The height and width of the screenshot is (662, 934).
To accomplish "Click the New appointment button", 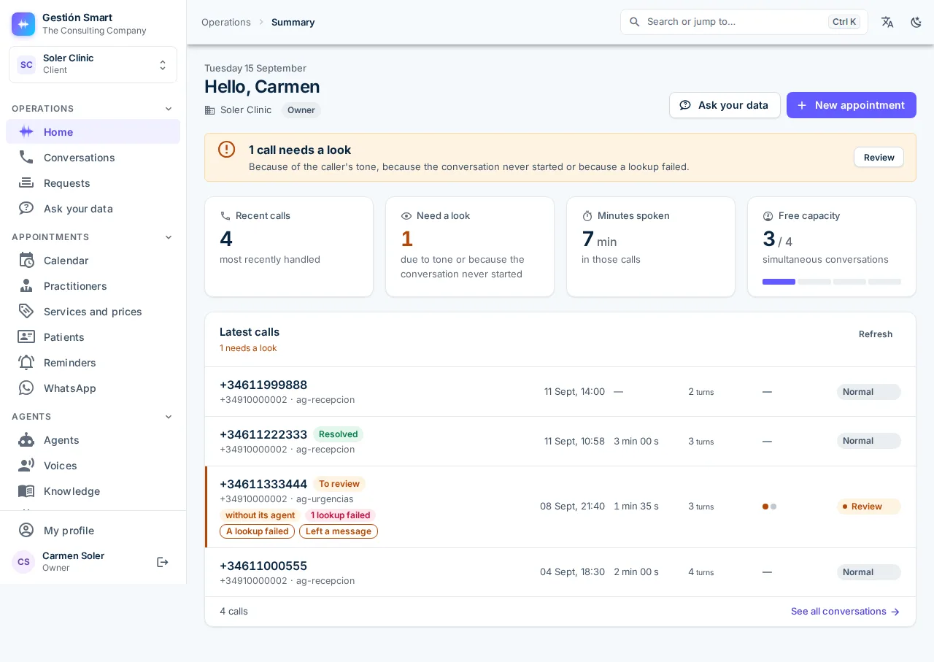I will pos(852,105).
